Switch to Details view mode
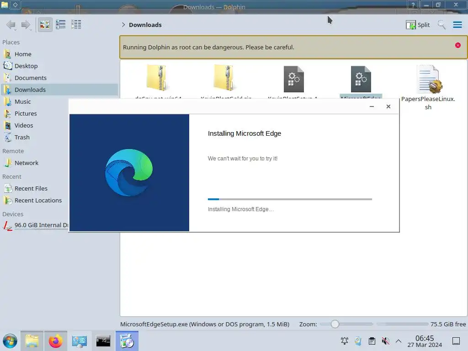Image resolution: width=468 pixels, height=351 pixels. [x=76, y=25]
